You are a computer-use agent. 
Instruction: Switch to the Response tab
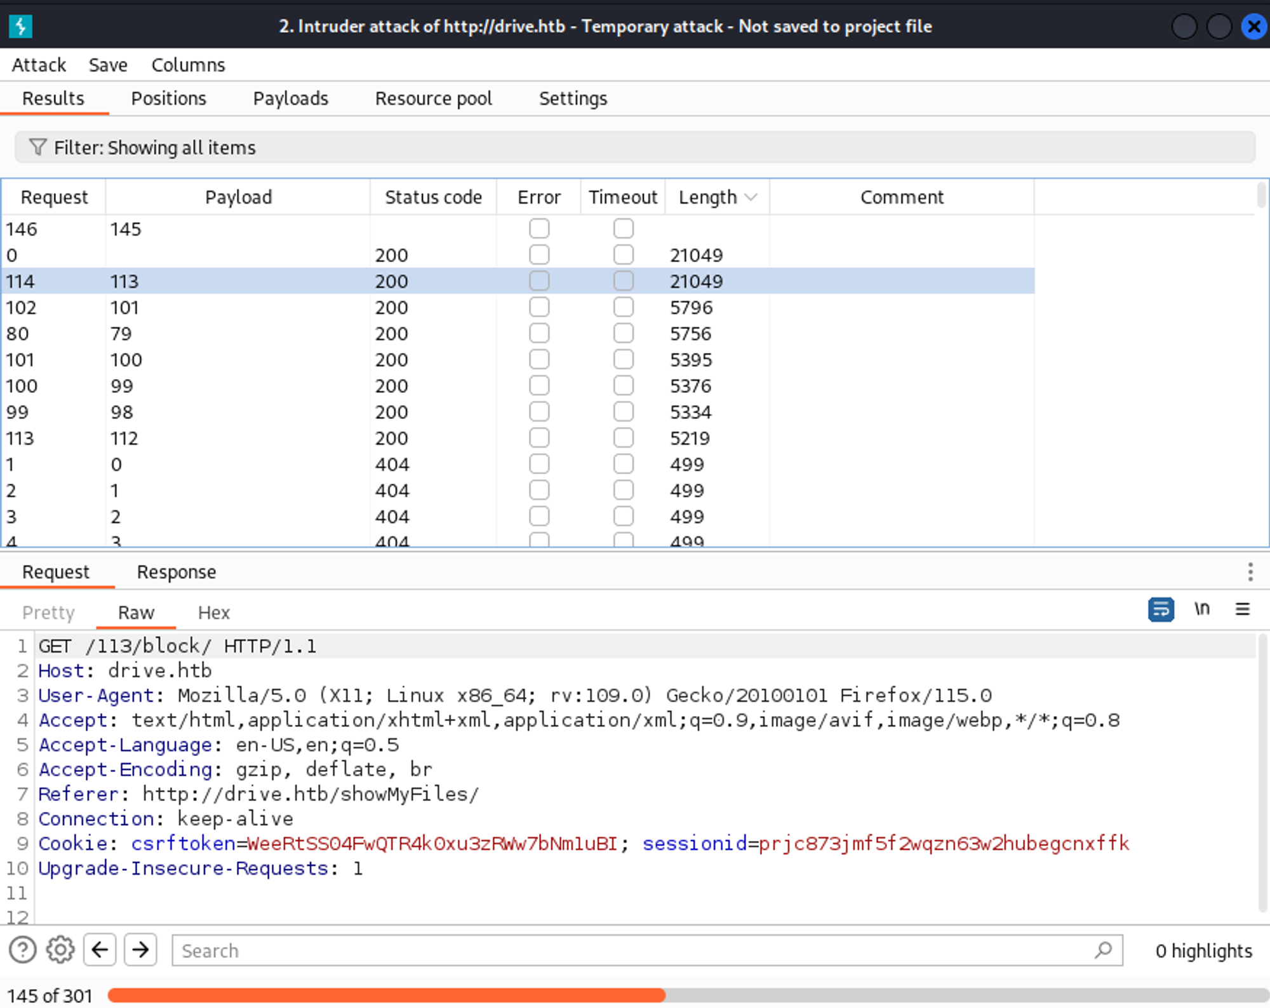point(177,572)
